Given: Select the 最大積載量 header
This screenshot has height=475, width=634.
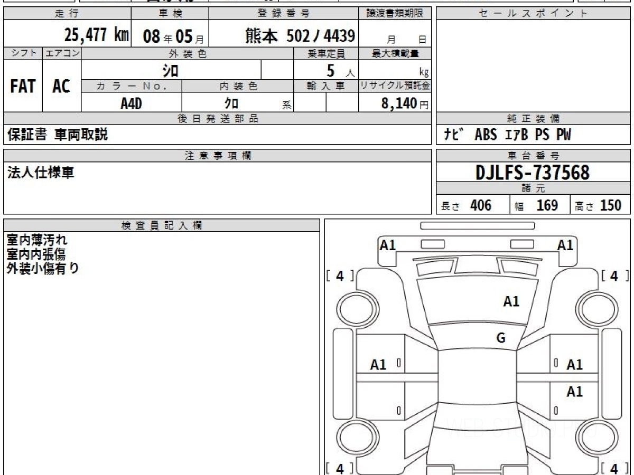Looking at the screenshot, I should [x=395, y=53].
